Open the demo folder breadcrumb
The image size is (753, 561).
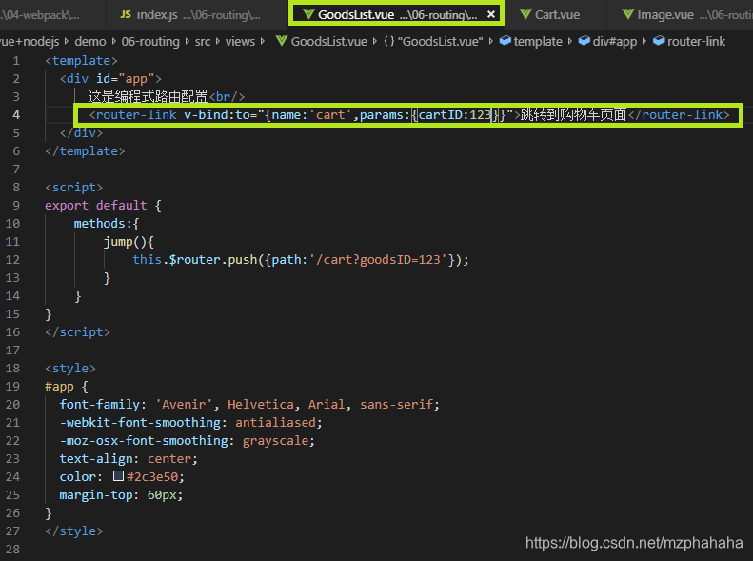[90, 42]
